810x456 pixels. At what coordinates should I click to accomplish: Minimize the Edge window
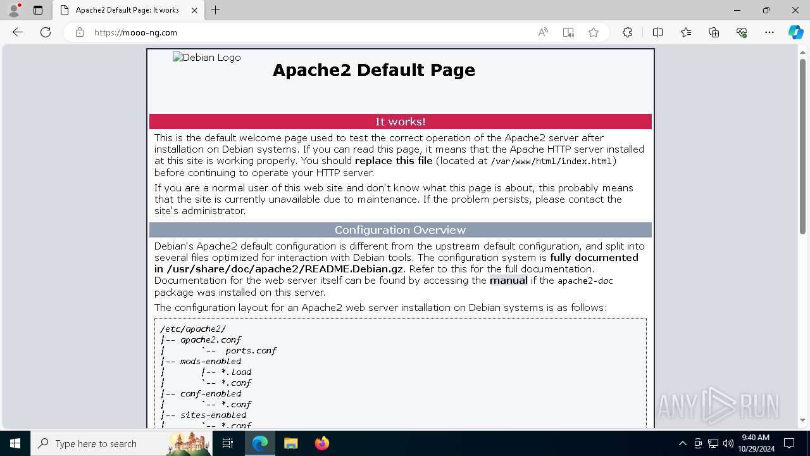point(737,10)
